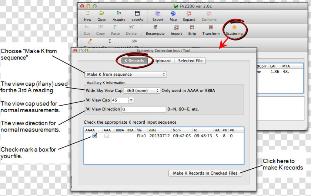Screen dimensions: 311x196
Task: Click the LAI value 1.86 in main window
Action: (x=275, y=72)
